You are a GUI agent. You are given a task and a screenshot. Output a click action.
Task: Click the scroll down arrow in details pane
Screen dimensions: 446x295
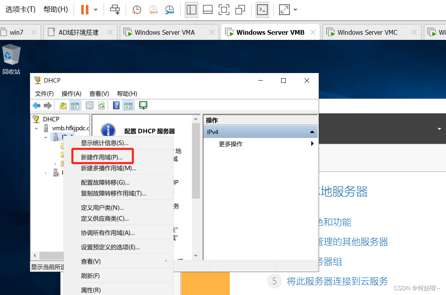tap(196, 256)
